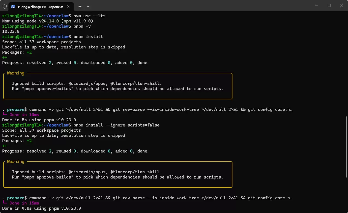
Task: Expand the new tab profile dropdown
Action: pos(88,6)
